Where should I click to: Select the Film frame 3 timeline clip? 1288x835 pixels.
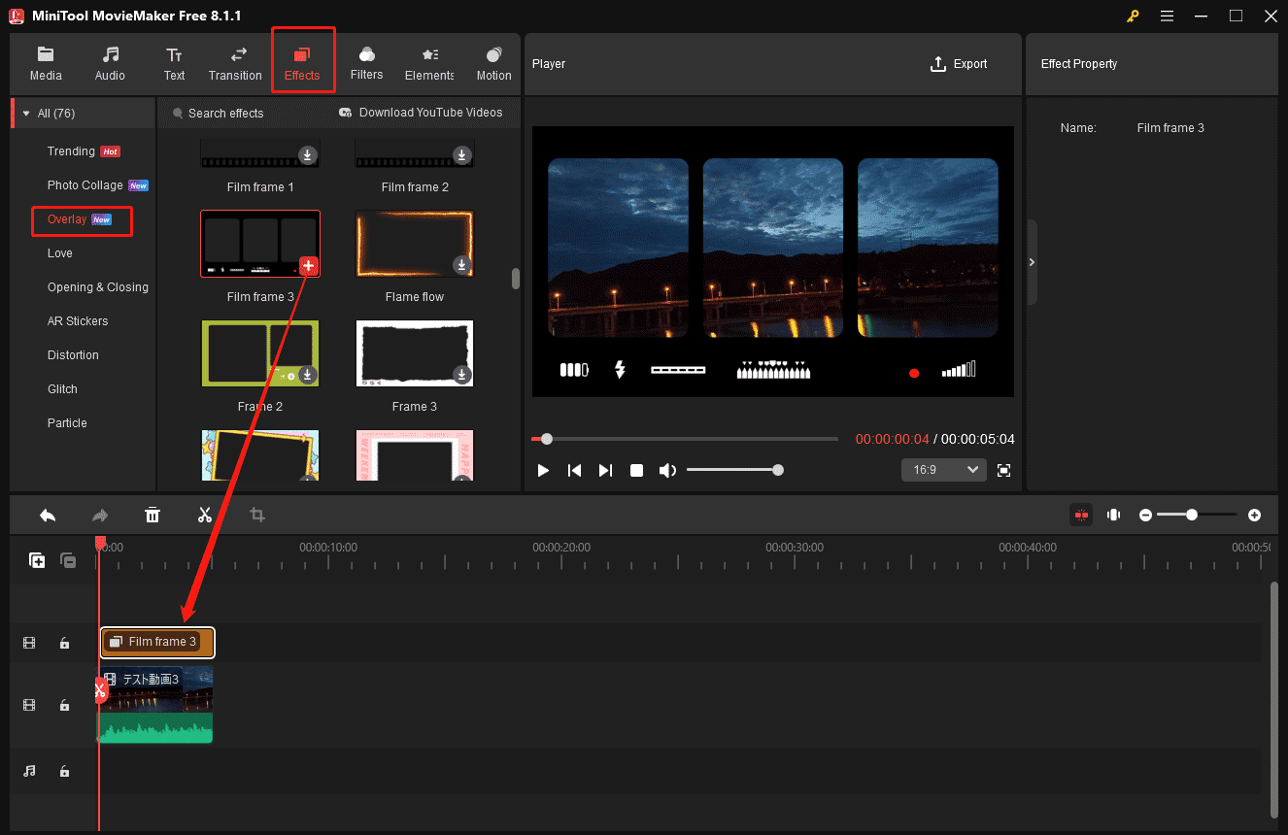point(157,642)
